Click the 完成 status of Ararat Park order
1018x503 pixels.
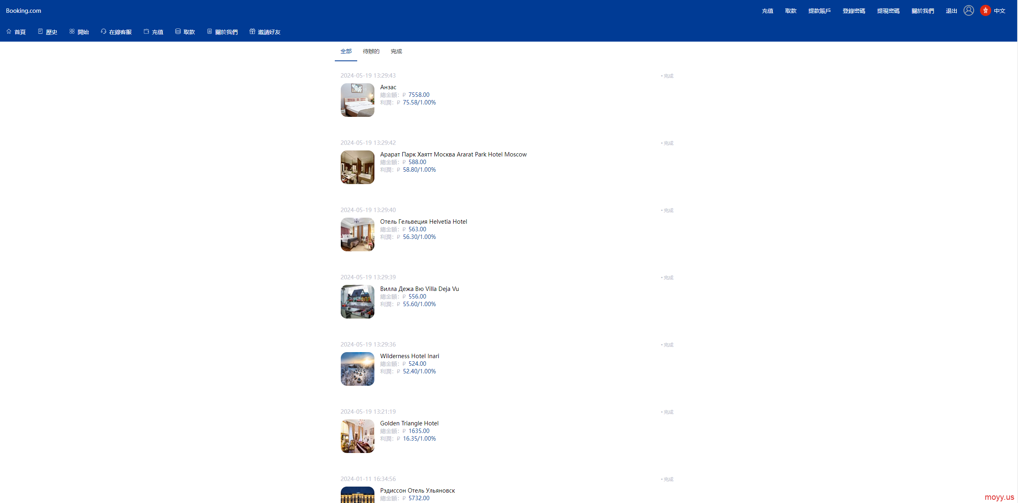click(668, 143)
